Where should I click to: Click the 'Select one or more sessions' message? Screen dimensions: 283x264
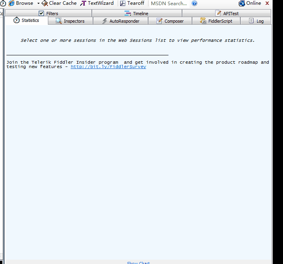(138, 40)
